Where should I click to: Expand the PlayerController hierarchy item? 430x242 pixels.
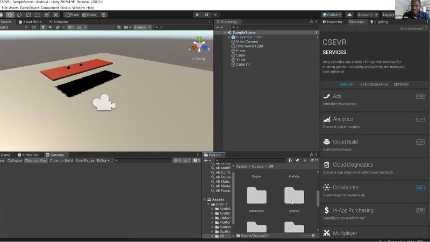(229, 37)
